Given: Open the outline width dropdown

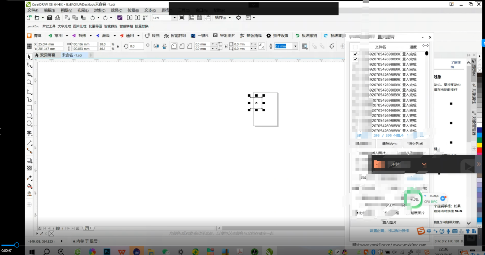Looking at the screenshot, I should (x=295, y=46).
